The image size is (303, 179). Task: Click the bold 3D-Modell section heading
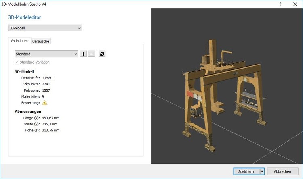point(24,72)
